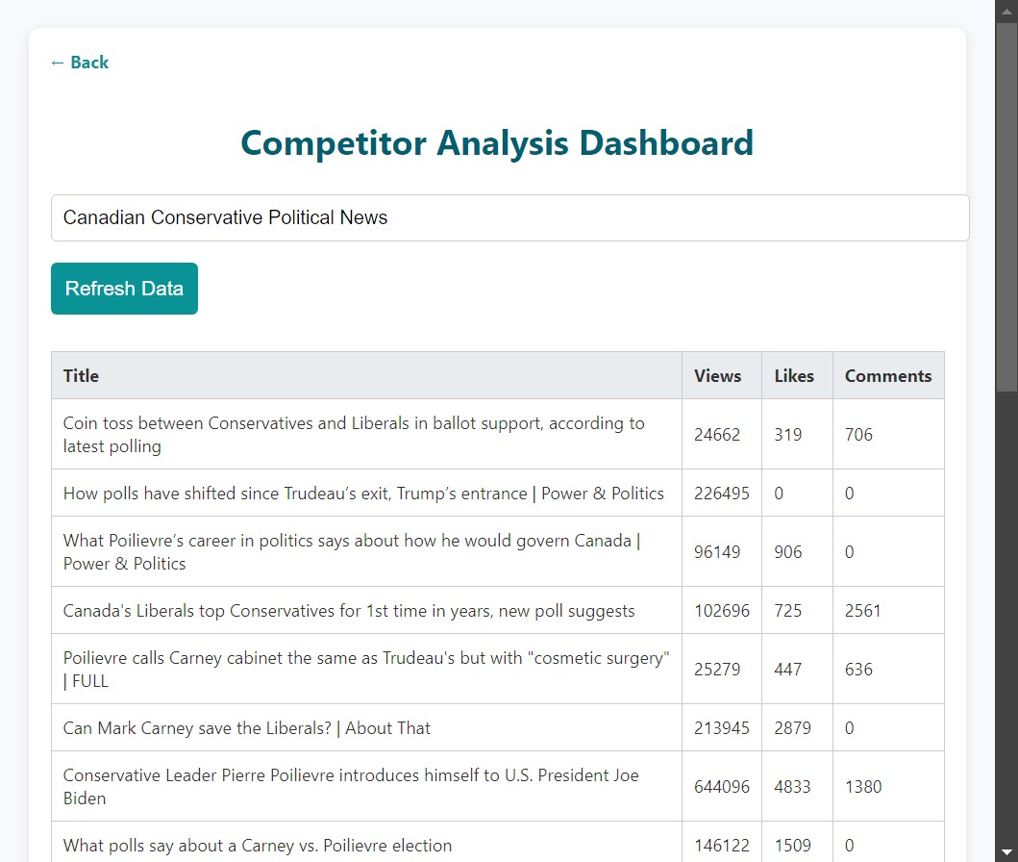Screen dimensions: 1018x862
Task: Go back using the Back link
Action: pyautogui.click(x=79, y=63)
